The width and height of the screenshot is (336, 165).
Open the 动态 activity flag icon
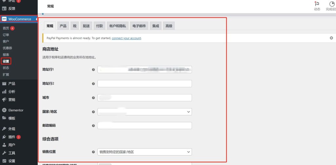click(317, 4)
